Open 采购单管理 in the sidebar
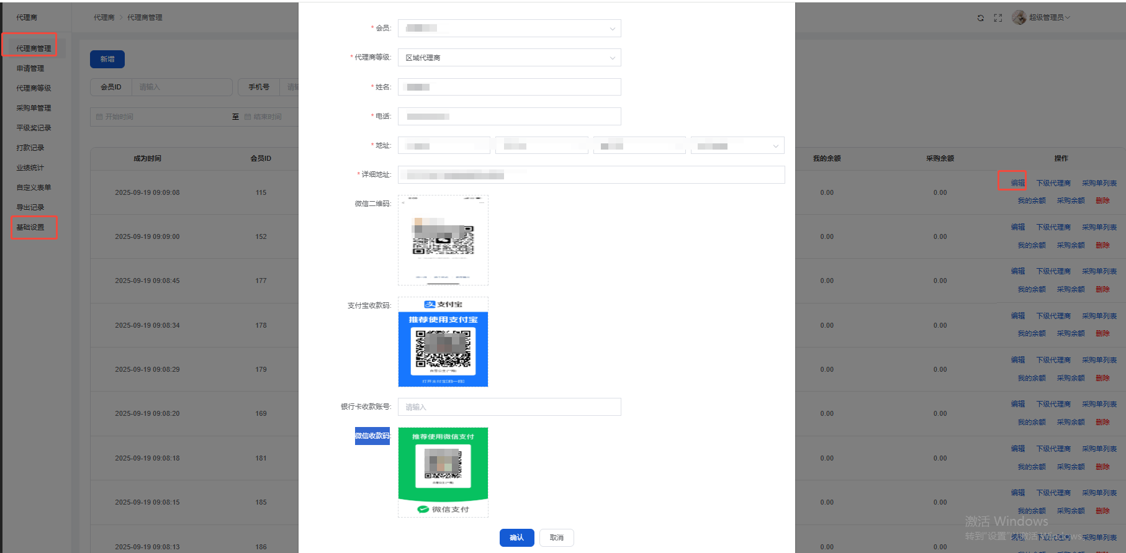Viewport: 1126px width, 553px height. (x=34, y=108)
